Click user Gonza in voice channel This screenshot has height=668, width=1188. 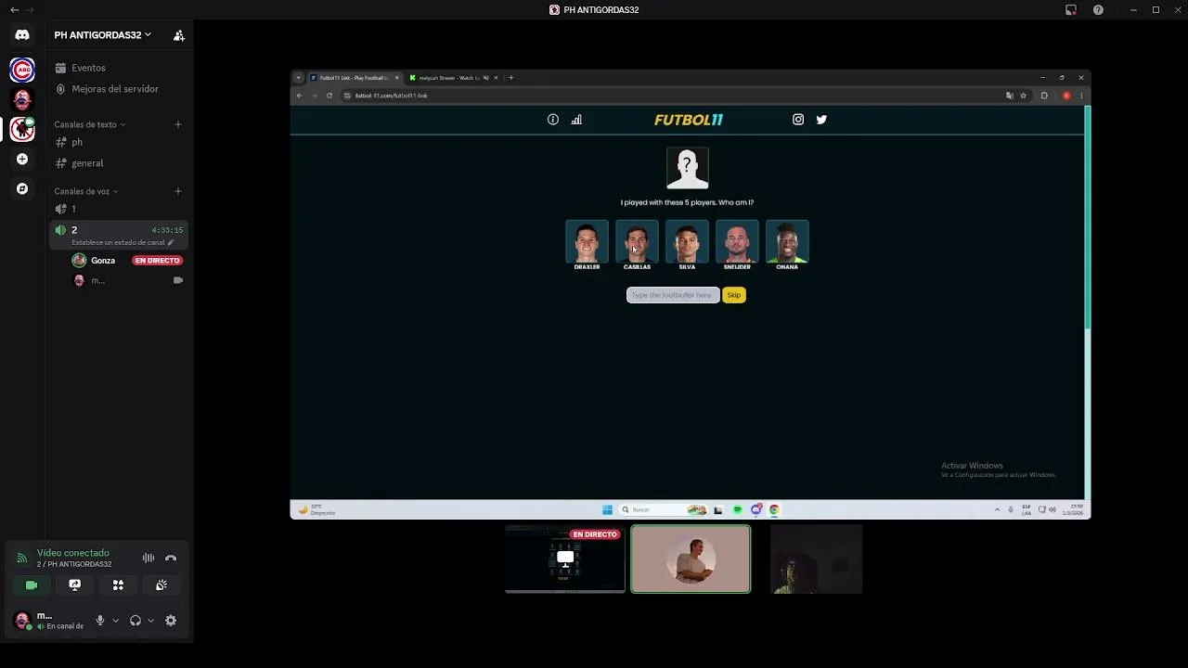pos(103,261)
